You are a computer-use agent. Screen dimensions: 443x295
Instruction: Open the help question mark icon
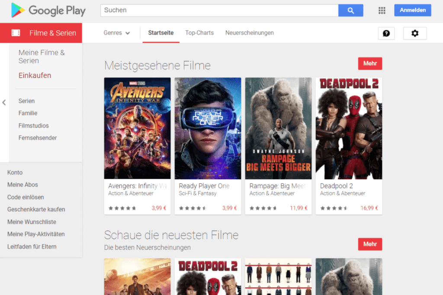pos(386,33)
